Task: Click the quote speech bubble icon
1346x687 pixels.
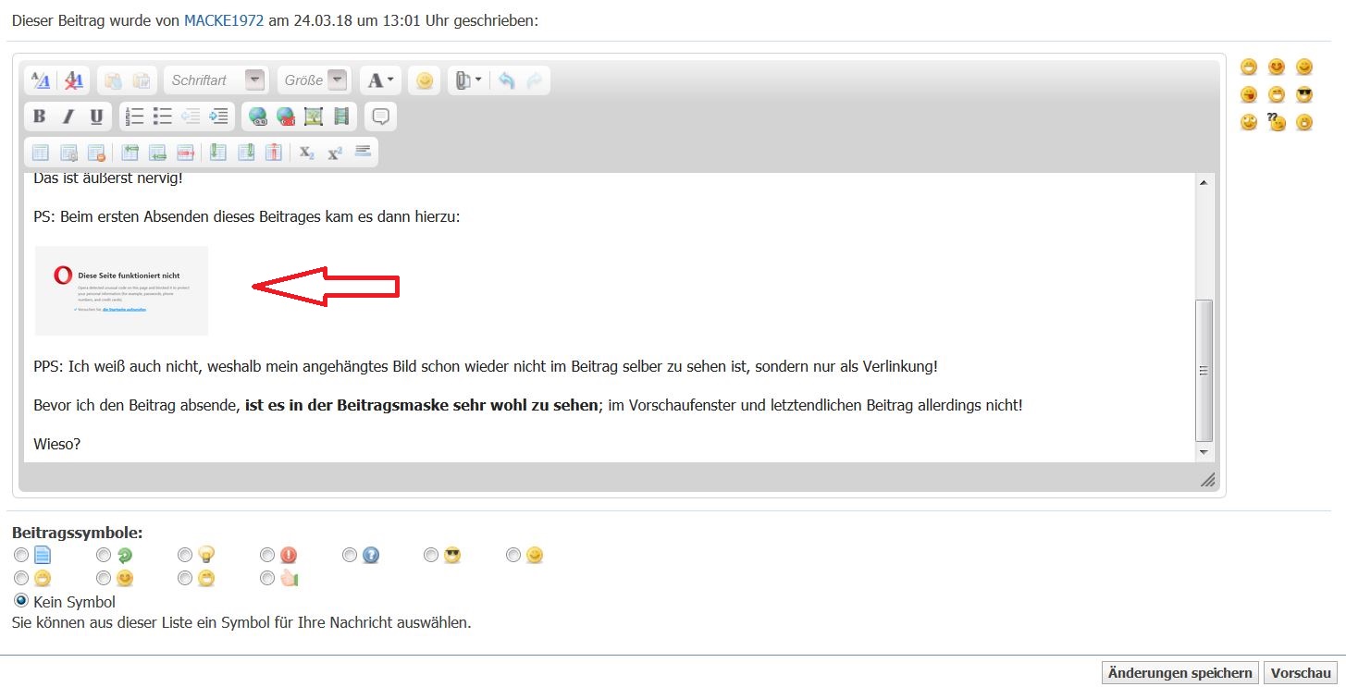Action: 380,117
